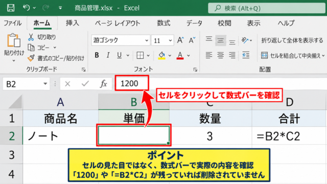Click the formula bar showing 1200

coord(221,83)
